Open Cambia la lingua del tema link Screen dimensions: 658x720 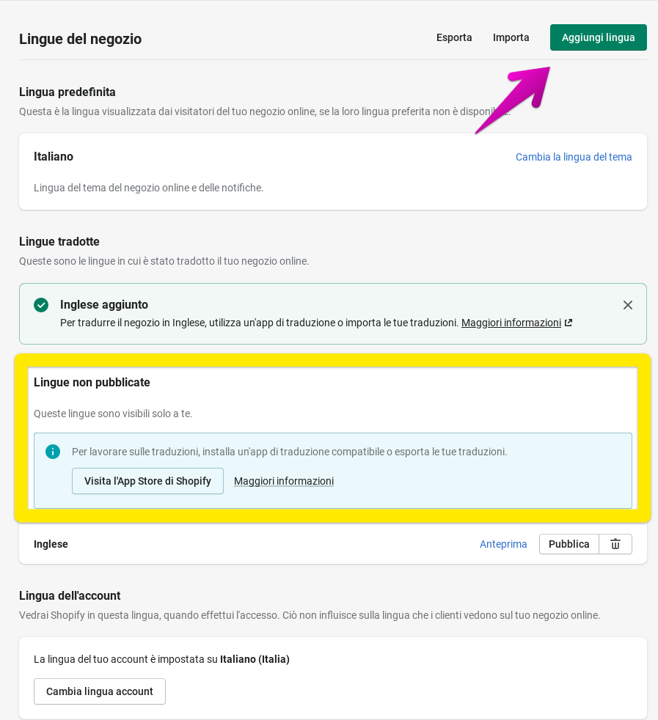(x=574, y=157)
